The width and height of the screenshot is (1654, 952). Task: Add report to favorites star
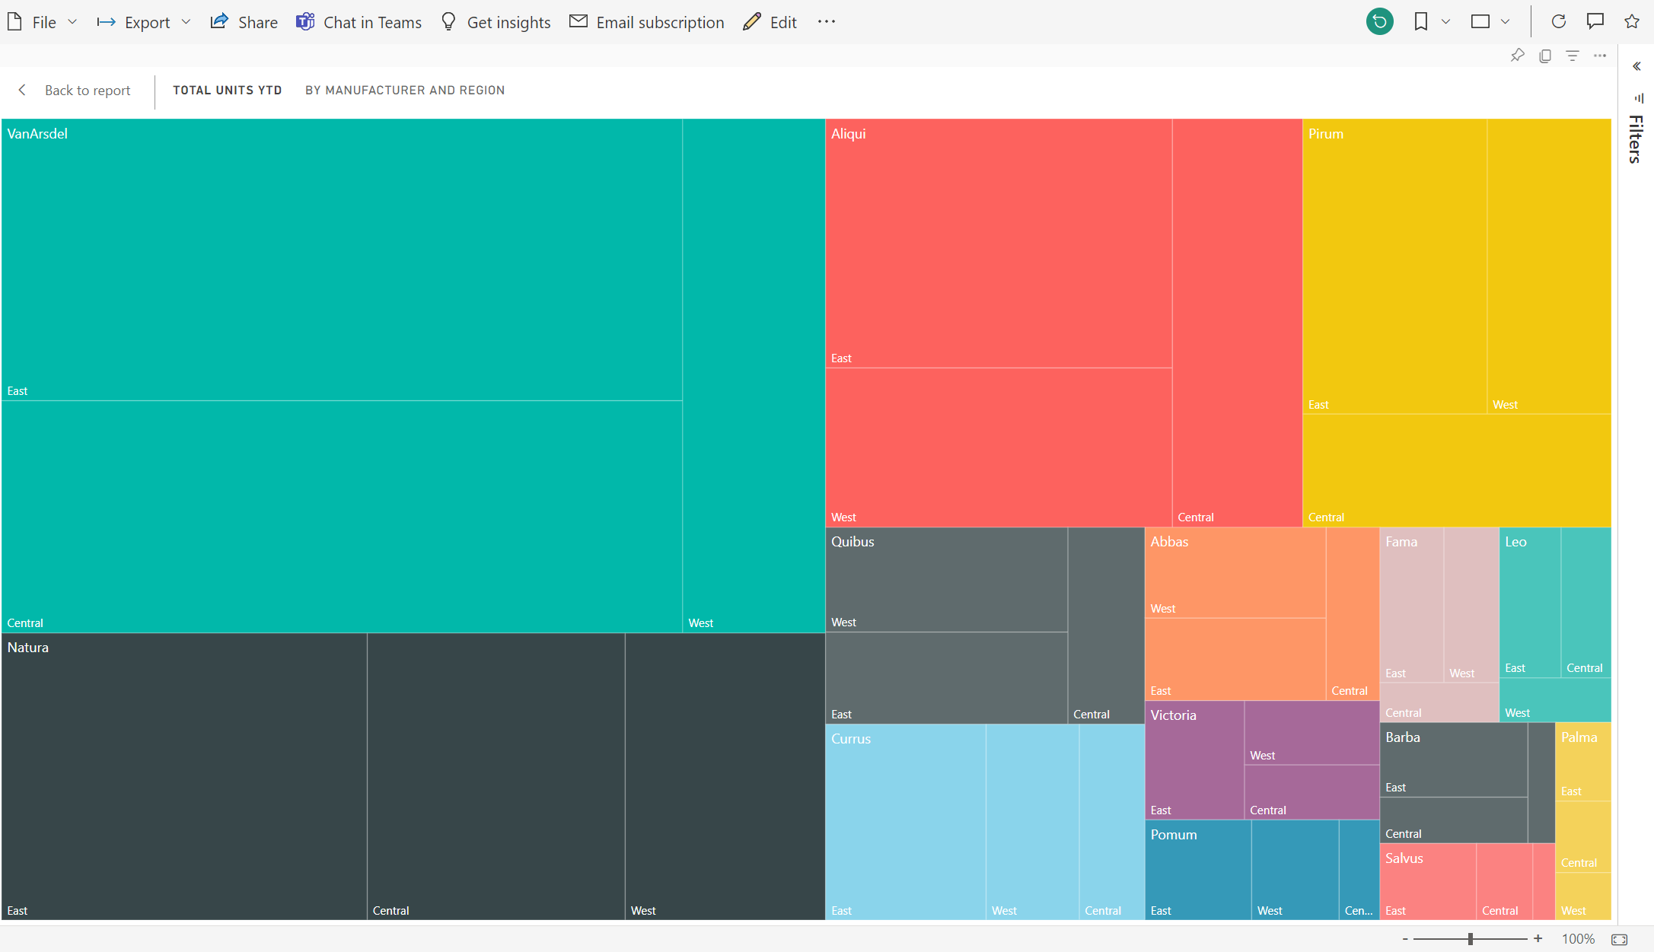point(1631,21)
